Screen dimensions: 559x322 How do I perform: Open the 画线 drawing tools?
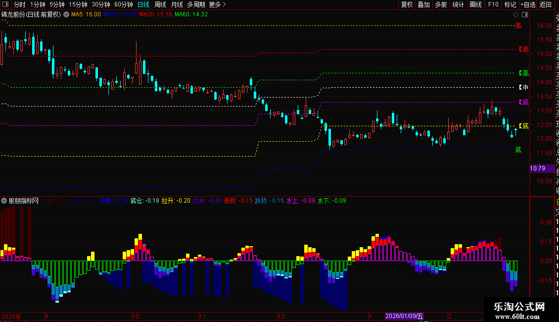tap(475, 4)
